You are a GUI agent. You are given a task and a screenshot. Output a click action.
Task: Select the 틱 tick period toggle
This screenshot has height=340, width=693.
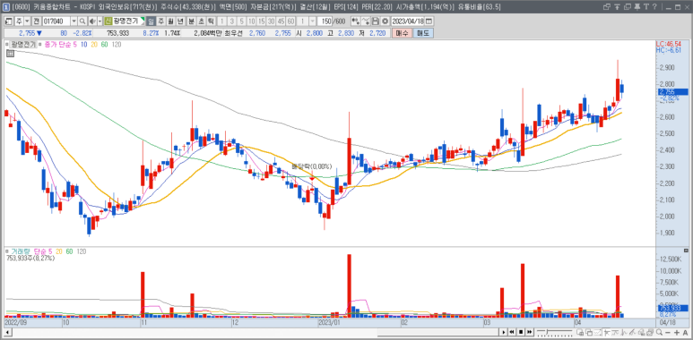coord(211,21)
